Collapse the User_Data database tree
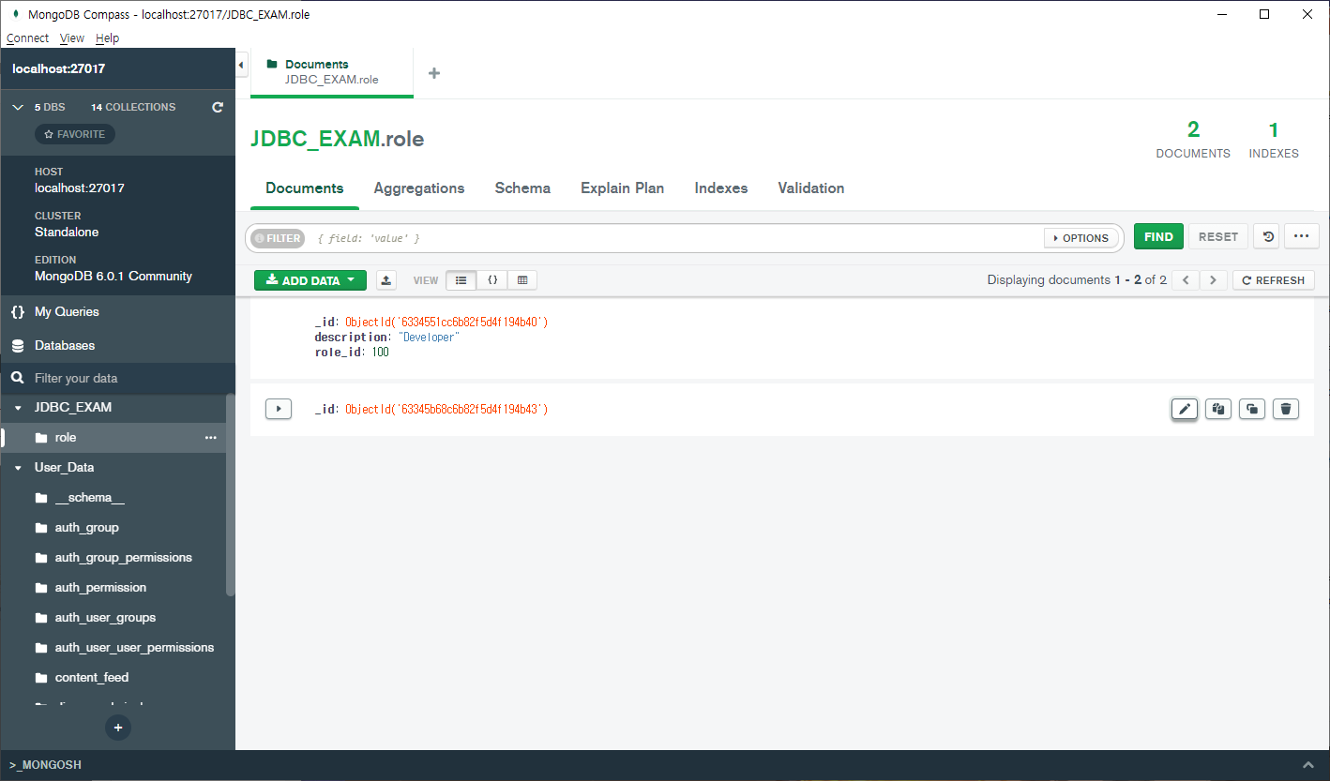 pyautogui.click(x=18, y=468)
